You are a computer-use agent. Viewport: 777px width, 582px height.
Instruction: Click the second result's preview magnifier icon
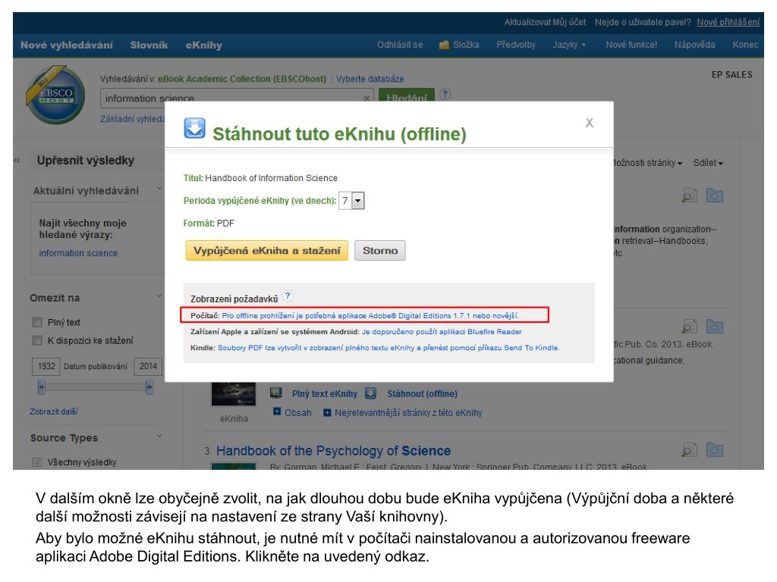pos(689,327)
